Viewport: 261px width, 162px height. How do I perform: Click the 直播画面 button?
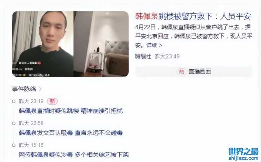coord(193,72)
